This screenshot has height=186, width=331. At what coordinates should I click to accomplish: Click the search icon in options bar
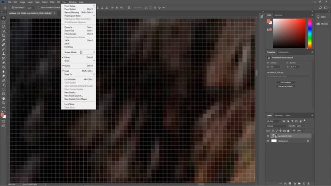pyautogui.click(x=321, y=8)
